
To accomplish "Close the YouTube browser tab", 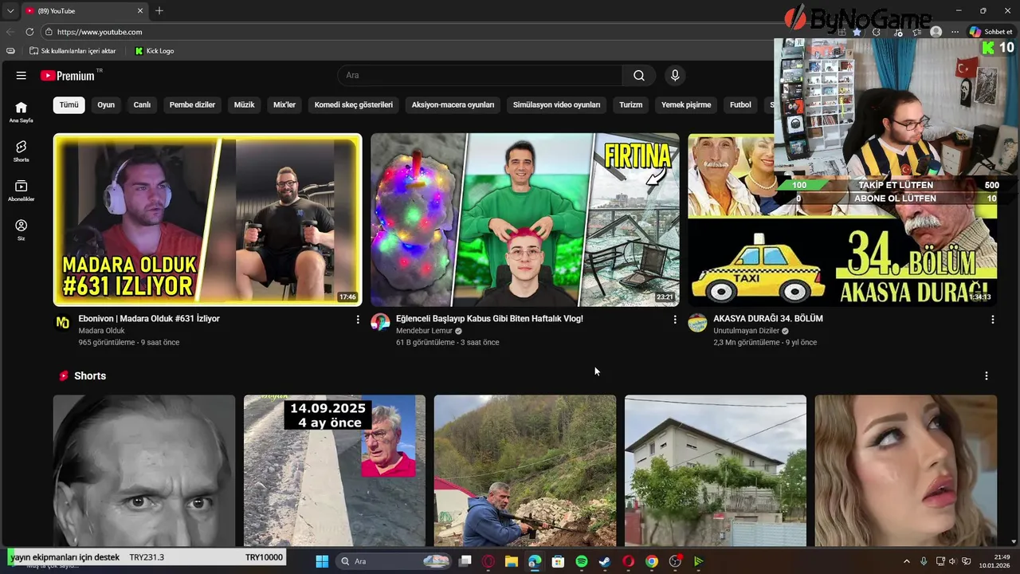I will click(x=140, y=11).
